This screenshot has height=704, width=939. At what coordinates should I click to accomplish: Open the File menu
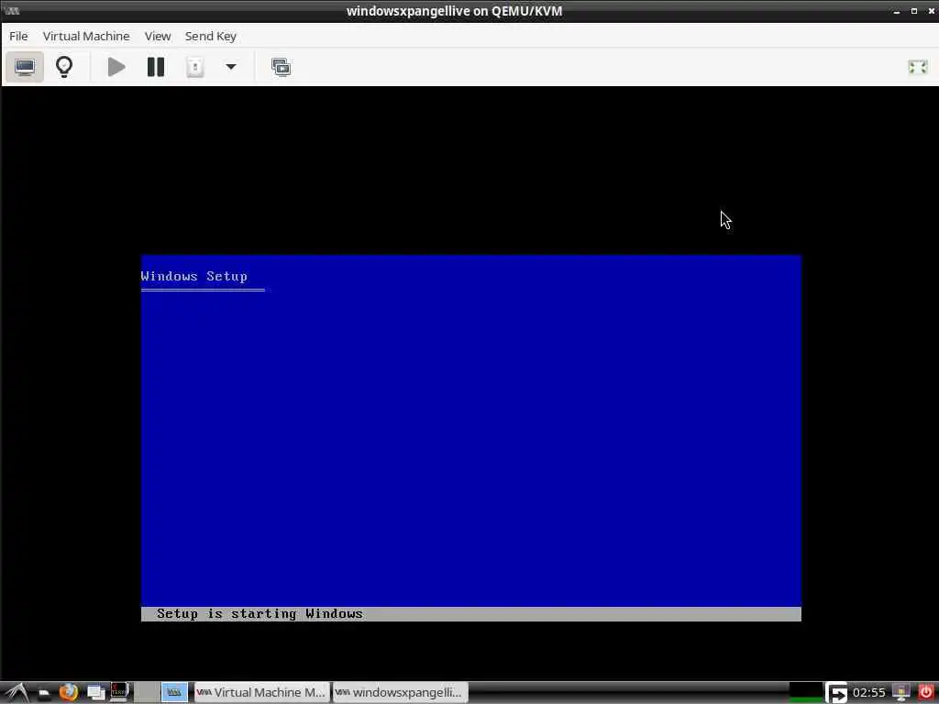coord(18,36)
